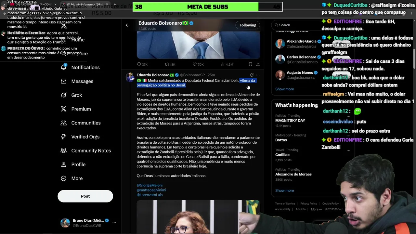Click the Grok logo icon
Image resolution: width=416 pixels, height=234 pixels.
(64, 95)
